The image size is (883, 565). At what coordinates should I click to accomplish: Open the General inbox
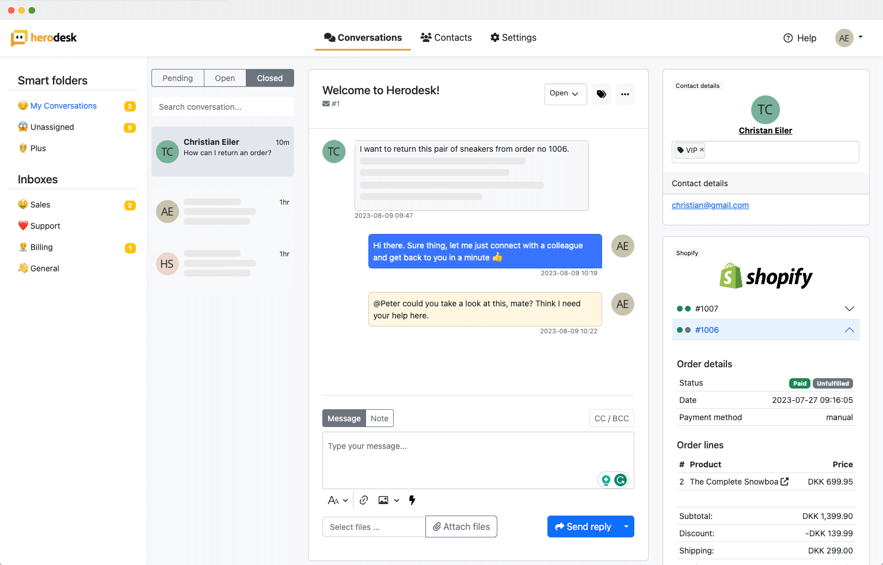[45, 268]
